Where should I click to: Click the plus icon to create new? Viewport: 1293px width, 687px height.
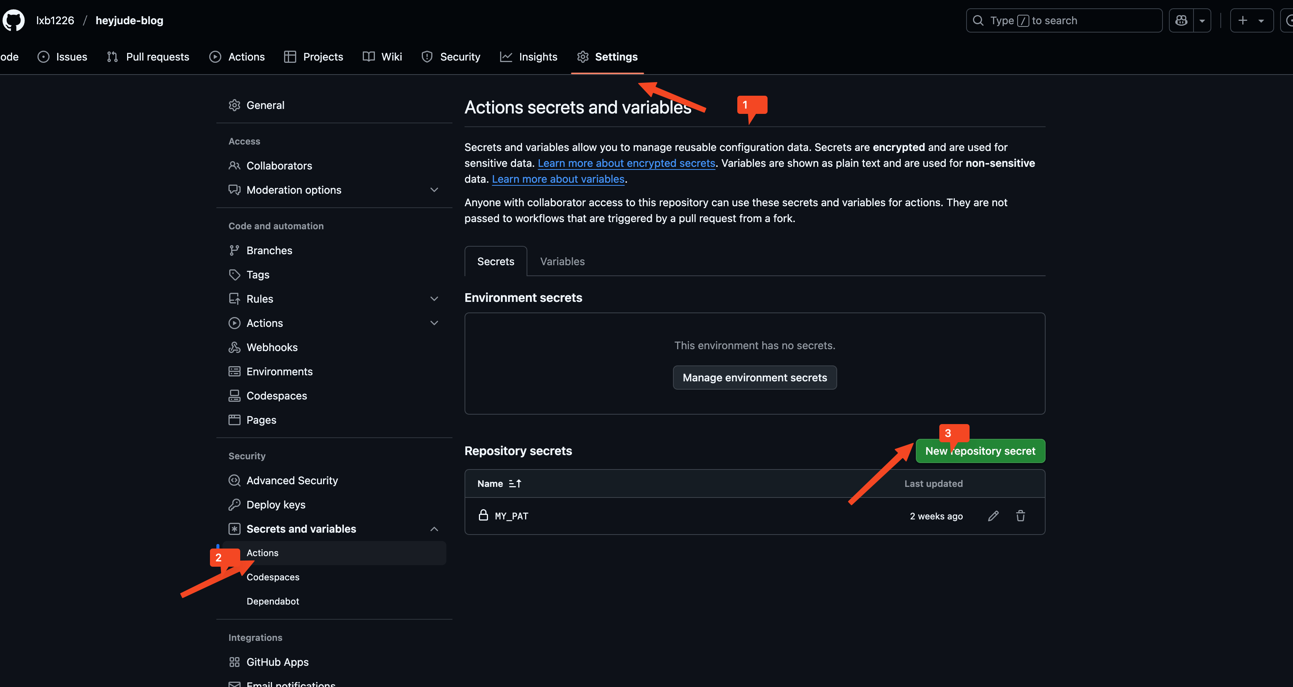click(x=1243, y=20)
